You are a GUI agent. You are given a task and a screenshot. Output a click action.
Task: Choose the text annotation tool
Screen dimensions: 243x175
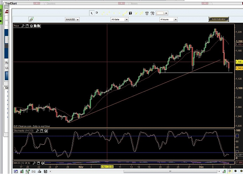(x=131, y=13)
